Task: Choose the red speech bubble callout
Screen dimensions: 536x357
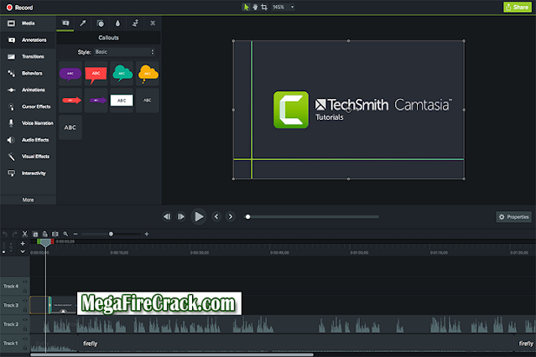Action: pyautogui.click(x=96, y=74)
